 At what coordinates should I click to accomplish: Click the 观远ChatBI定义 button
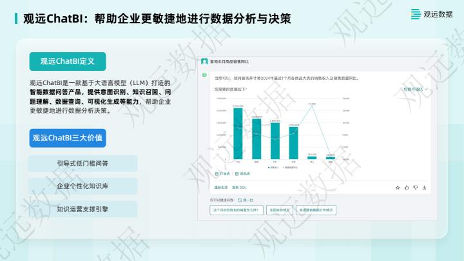point(68,62)
